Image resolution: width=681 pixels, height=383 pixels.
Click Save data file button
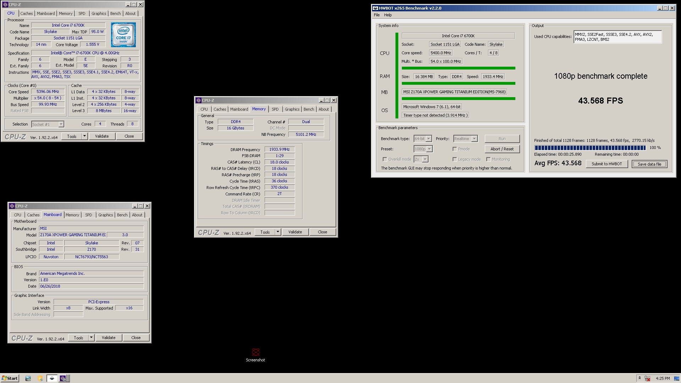[x=649, y=164]
